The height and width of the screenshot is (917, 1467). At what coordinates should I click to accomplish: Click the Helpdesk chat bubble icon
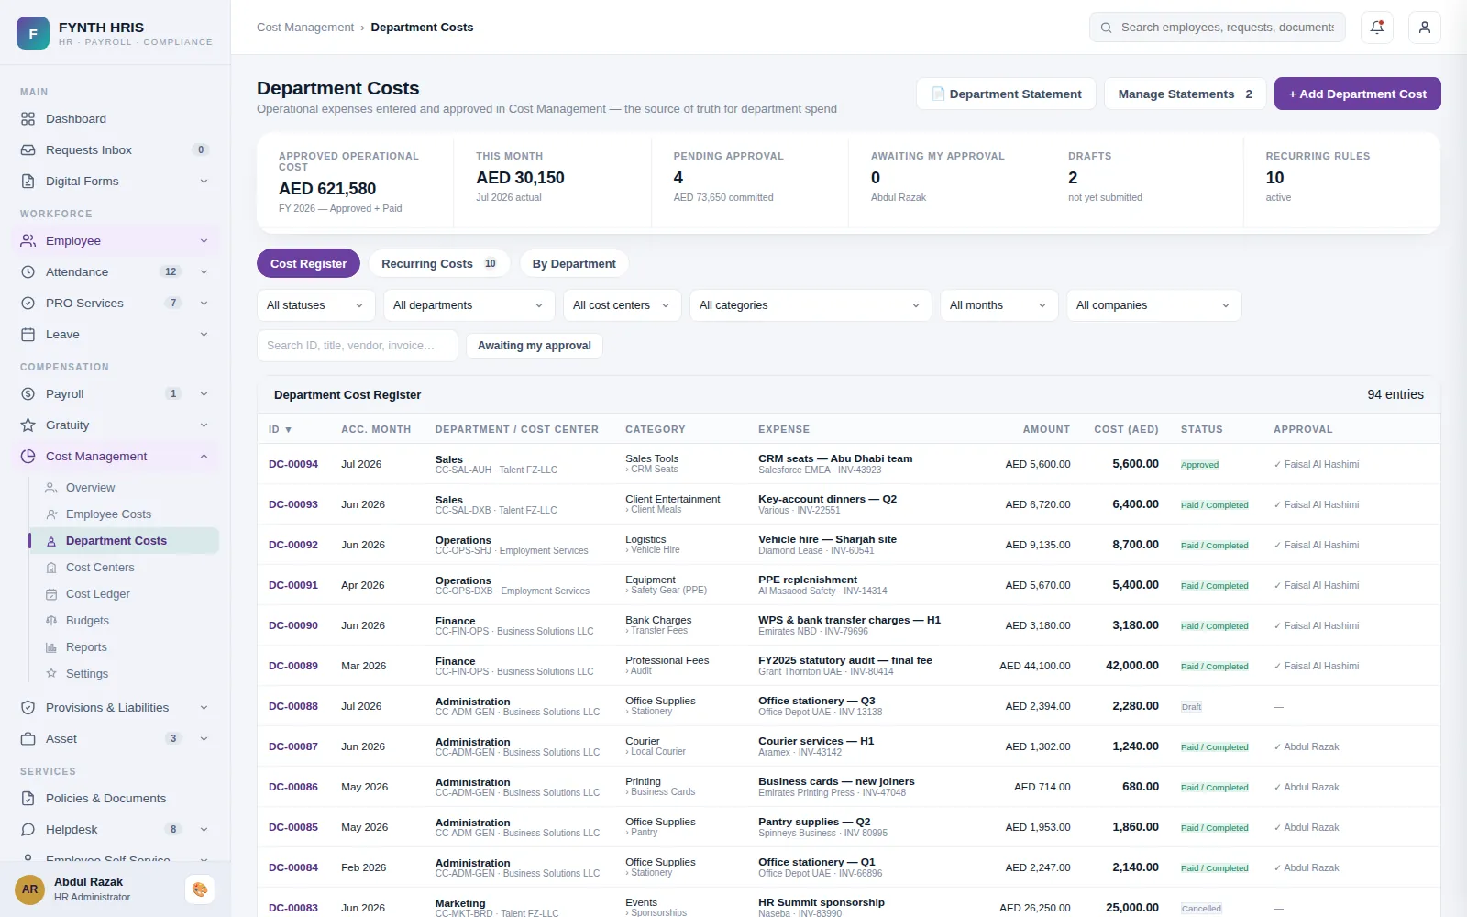pos(28,830)
